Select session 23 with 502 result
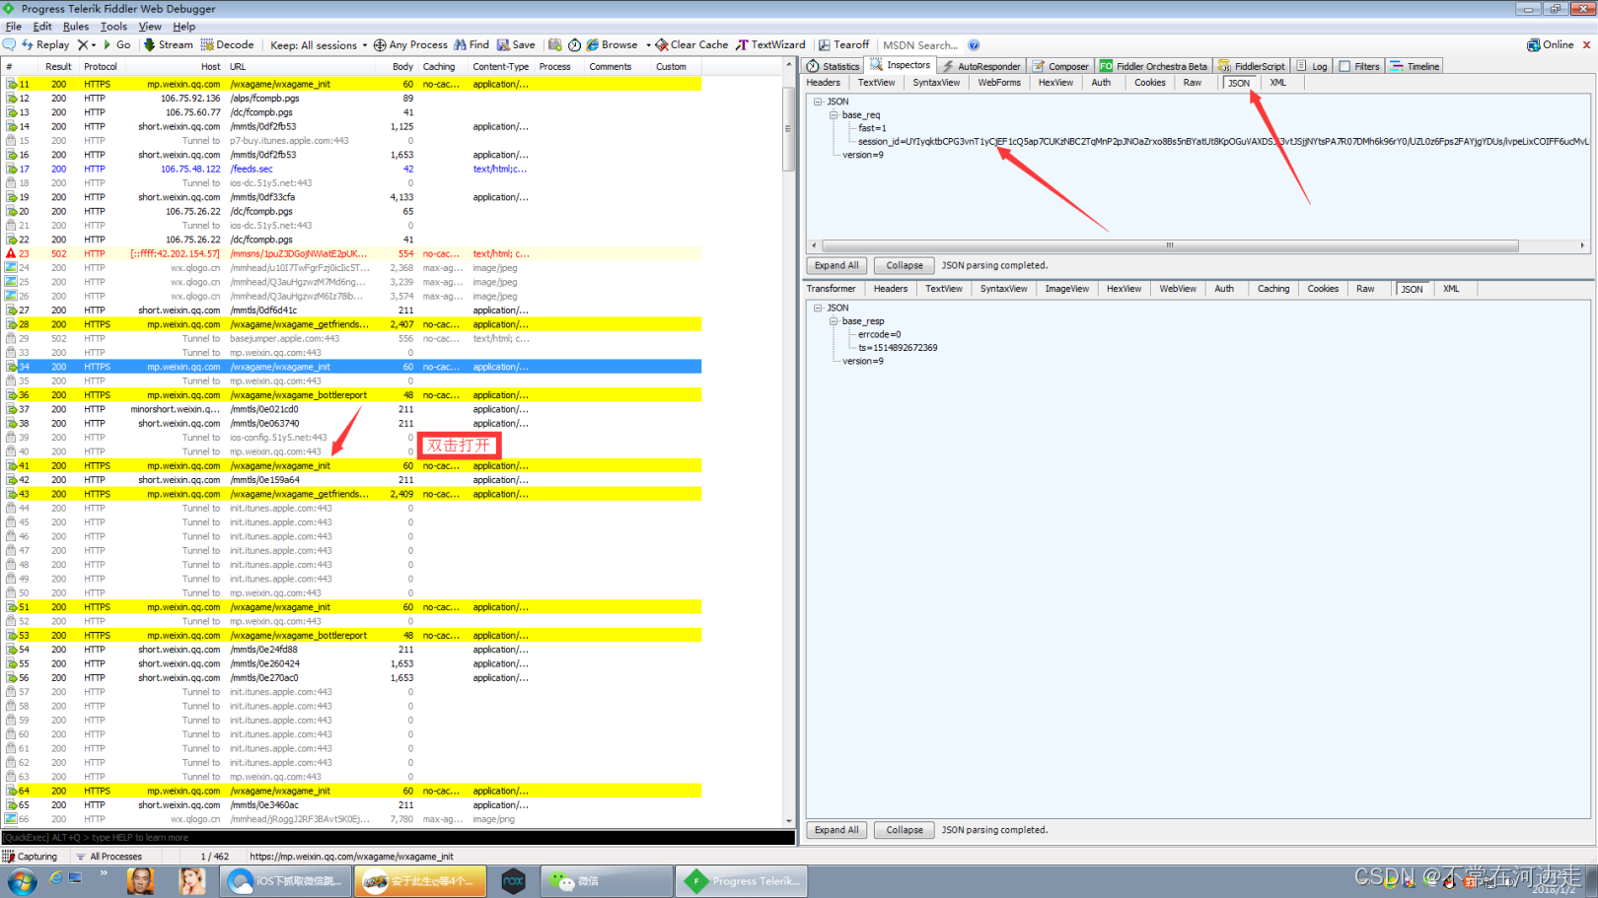The image size is (1598, 898). pos(353,253)
